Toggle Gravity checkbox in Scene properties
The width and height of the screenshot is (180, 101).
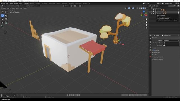click(x=154, y=50)
